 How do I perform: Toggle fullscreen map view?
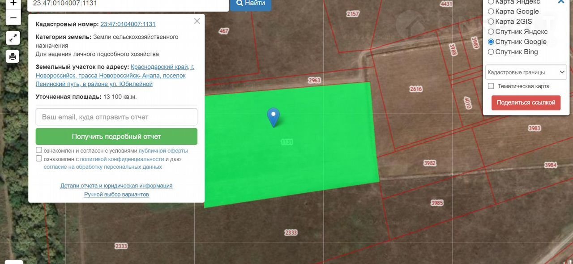point(13,38)
